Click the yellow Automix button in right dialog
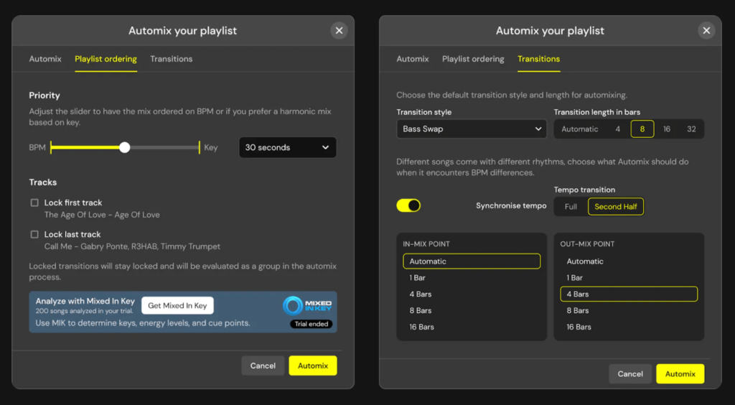The image size is (735, 405). click(x=680, y=373)
